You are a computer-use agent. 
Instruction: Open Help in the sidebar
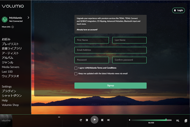coord(5,101)
